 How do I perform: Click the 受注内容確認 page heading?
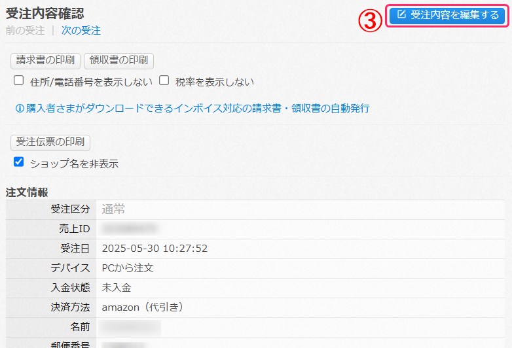(x=45, y=13)
